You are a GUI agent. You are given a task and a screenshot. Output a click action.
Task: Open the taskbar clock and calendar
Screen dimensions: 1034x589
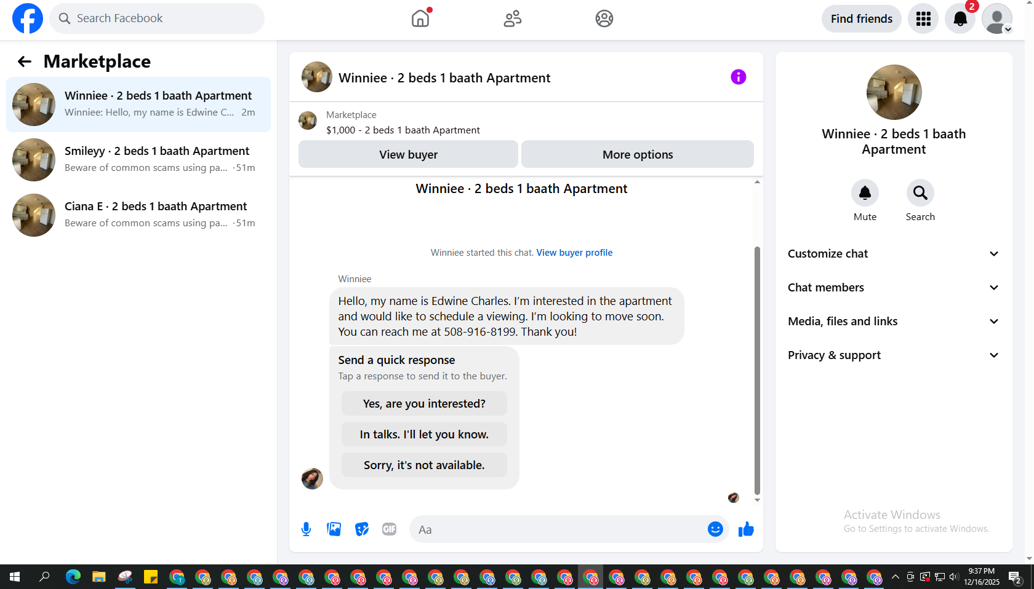pyautogui.click(x=982, y=577)
